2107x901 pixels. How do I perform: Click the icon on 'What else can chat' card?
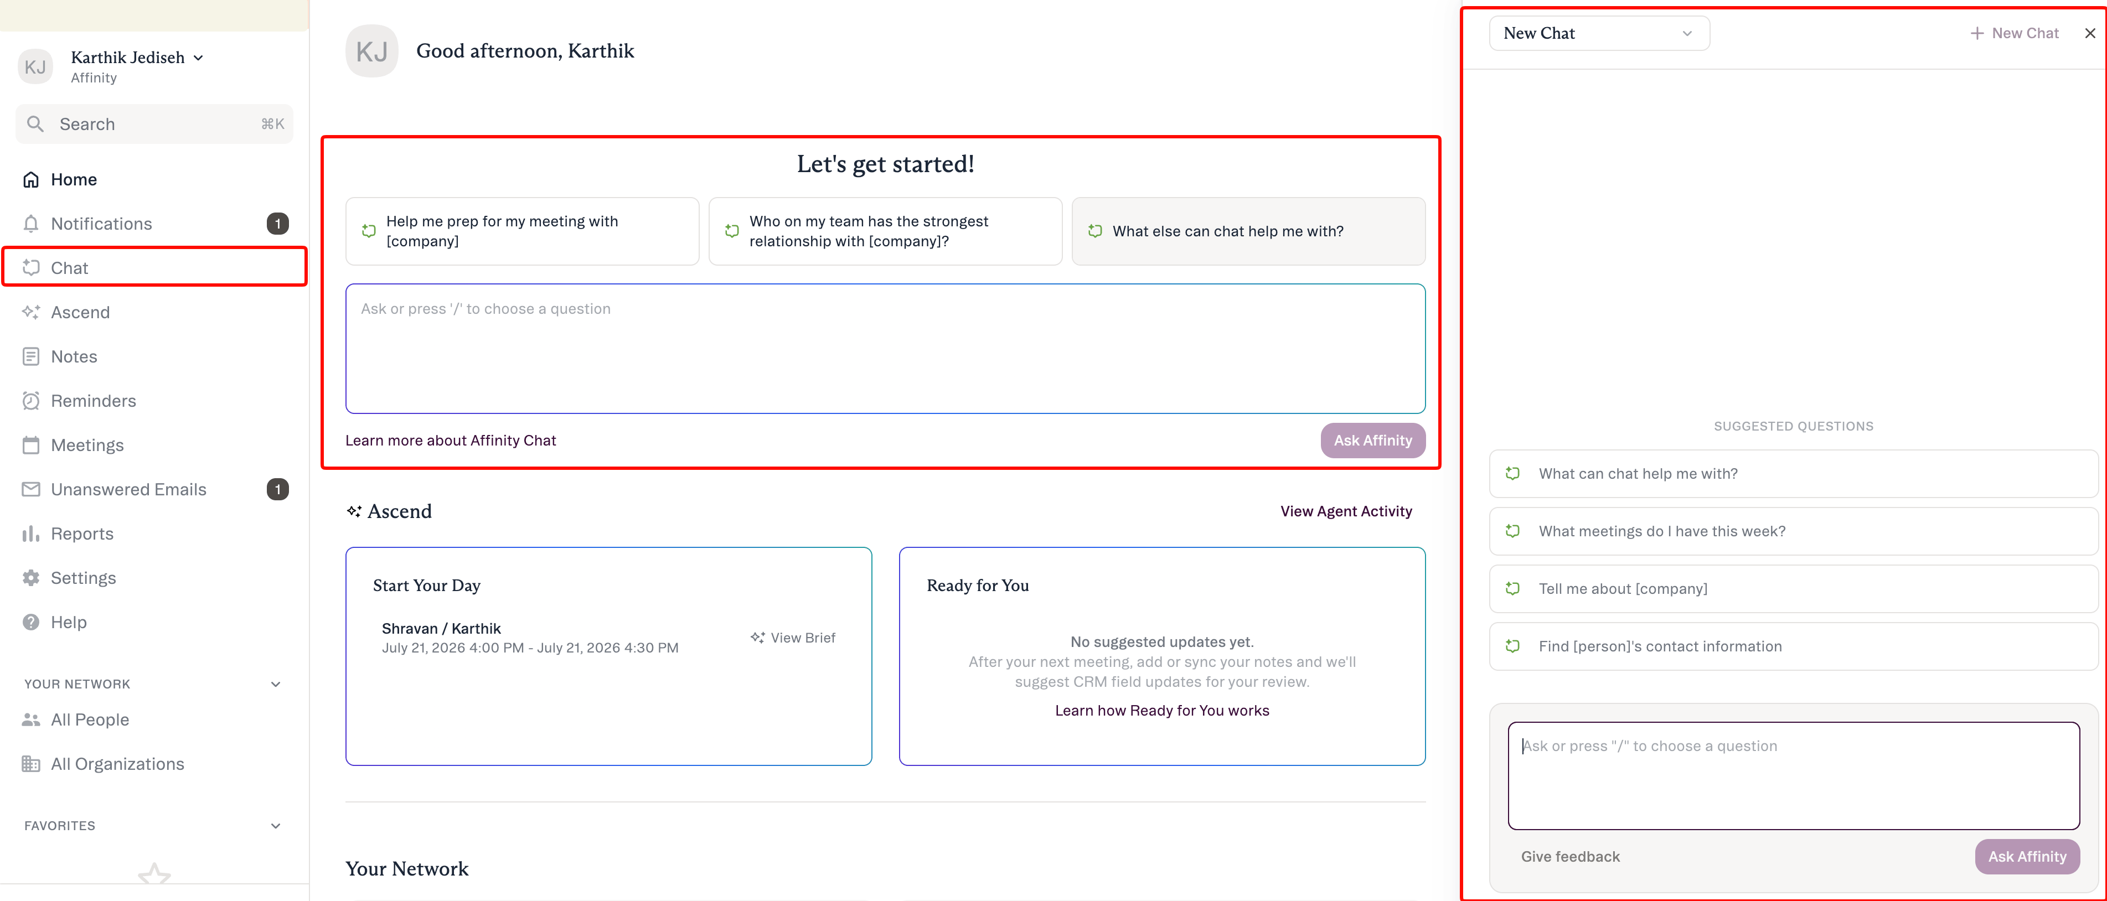(1095, 231)
